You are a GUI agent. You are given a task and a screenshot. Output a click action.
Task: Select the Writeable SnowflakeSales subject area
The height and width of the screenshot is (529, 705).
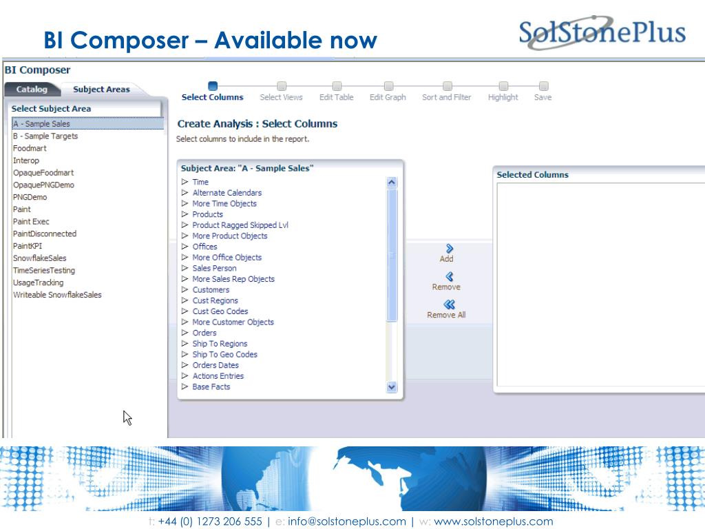57,295
